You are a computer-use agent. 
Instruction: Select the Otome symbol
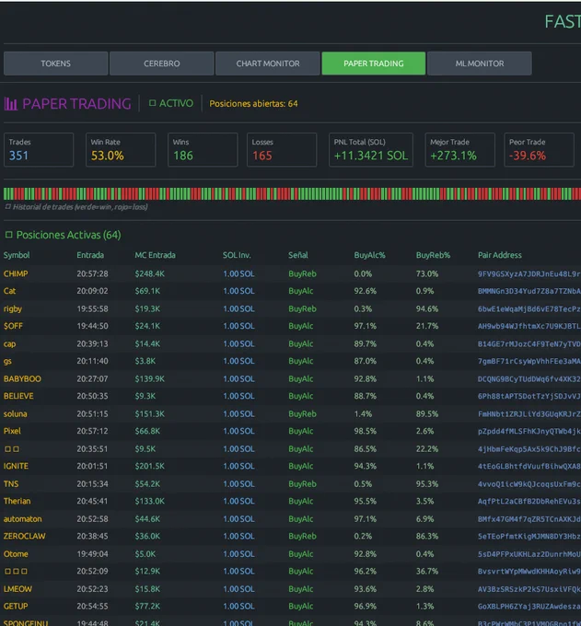tap(16, 554)
